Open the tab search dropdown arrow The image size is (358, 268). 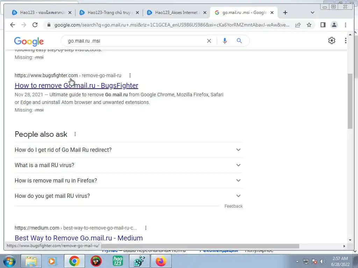tap(312, 13)
